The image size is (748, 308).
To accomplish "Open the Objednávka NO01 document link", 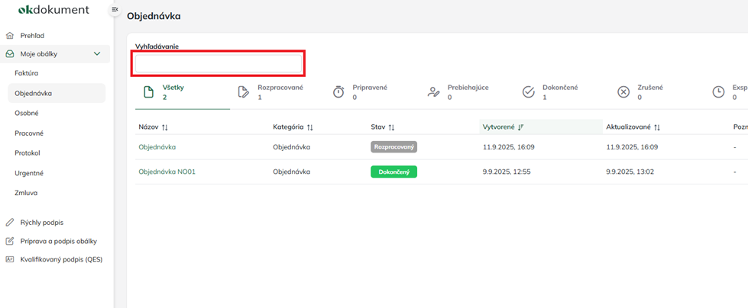I will pos(167,172).
